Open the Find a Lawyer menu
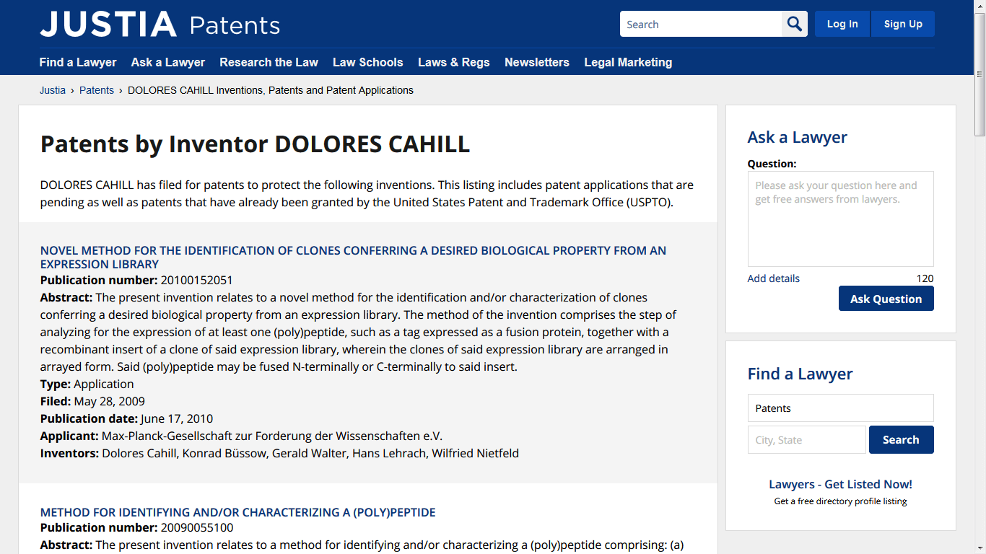This screenshot has width=986, height=554. click(x=78, y=62)
